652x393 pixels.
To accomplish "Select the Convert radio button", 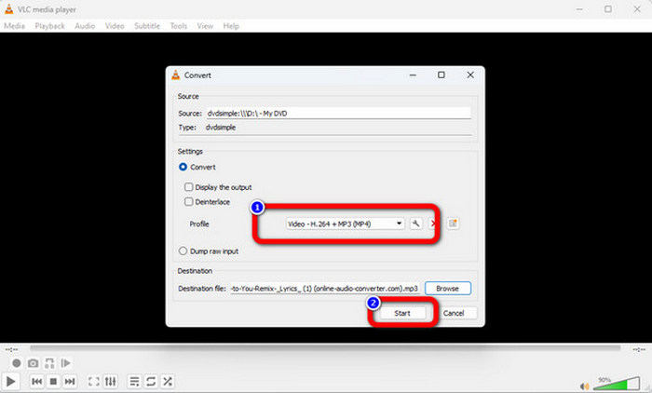I will 183,167.
